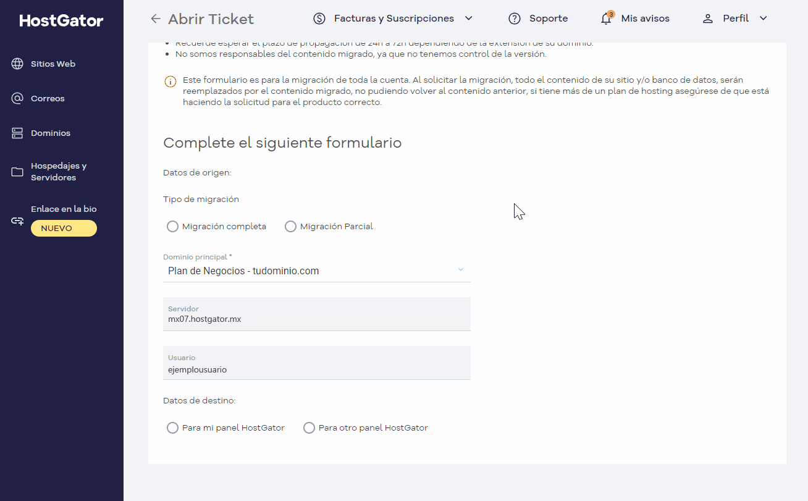
Task: Open the notifications bell icon
Action: point(606,19)
